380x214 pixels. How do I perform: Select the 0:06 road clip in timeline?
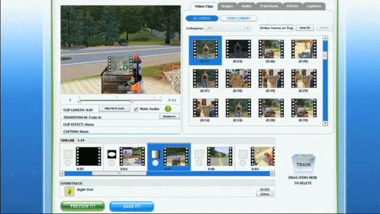[220, 156]
